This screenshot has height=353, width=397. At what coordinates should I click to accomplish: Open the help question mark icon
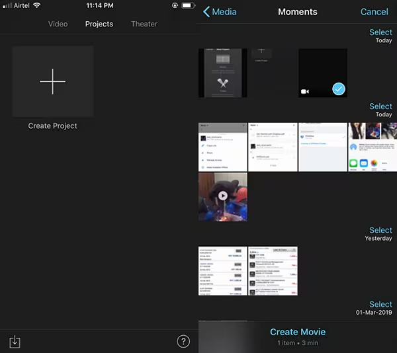[x=183, y=342]
